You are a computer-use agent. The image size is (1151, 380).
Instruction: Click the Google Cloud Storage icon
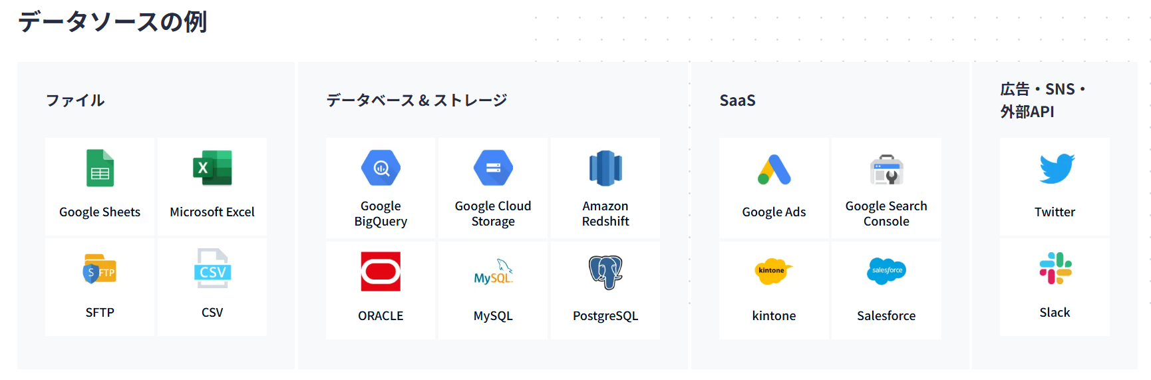pos(493,168)
